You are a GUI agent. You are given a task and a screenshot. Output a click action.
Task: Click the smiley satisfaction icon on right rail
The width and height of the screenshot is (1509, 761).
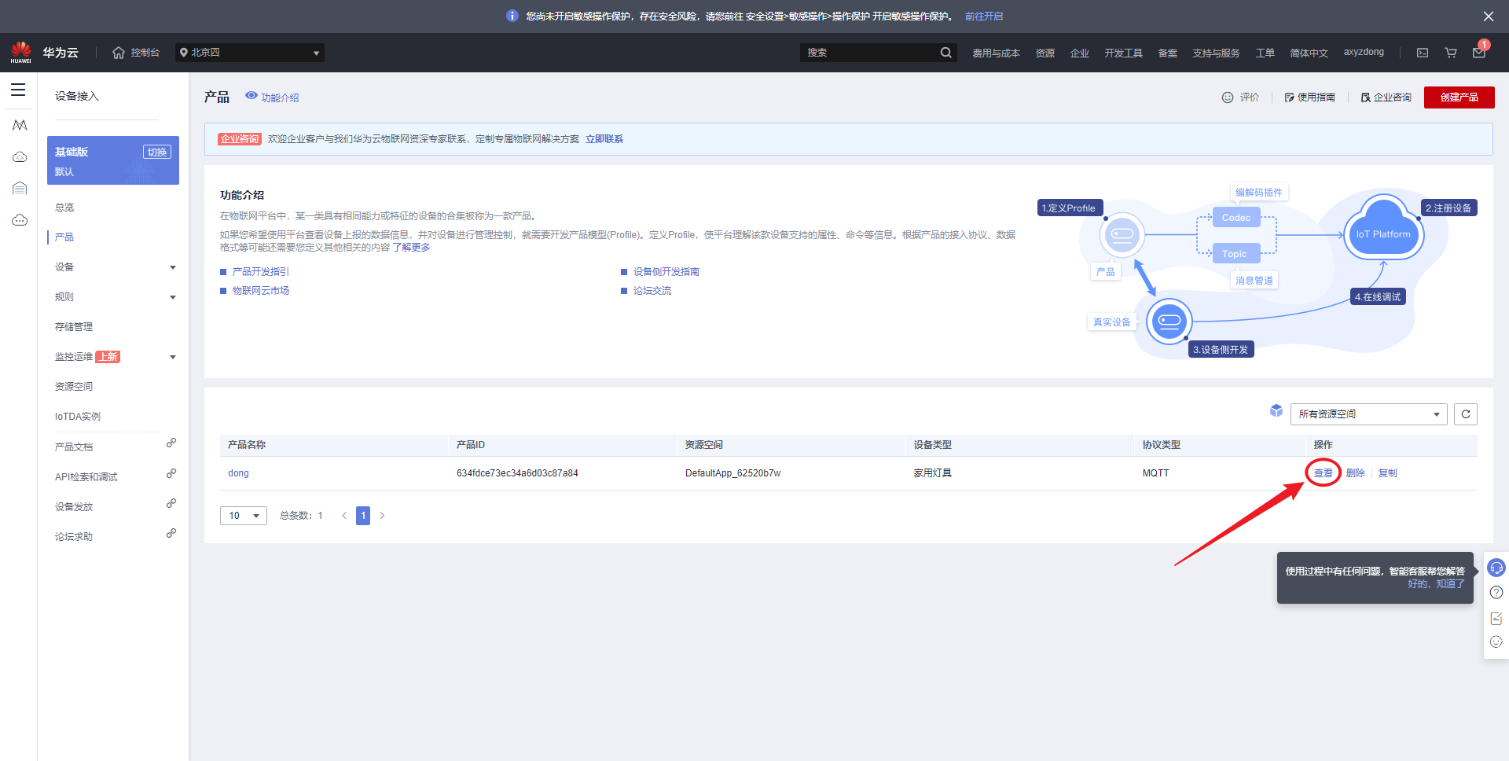point(1496,642)
